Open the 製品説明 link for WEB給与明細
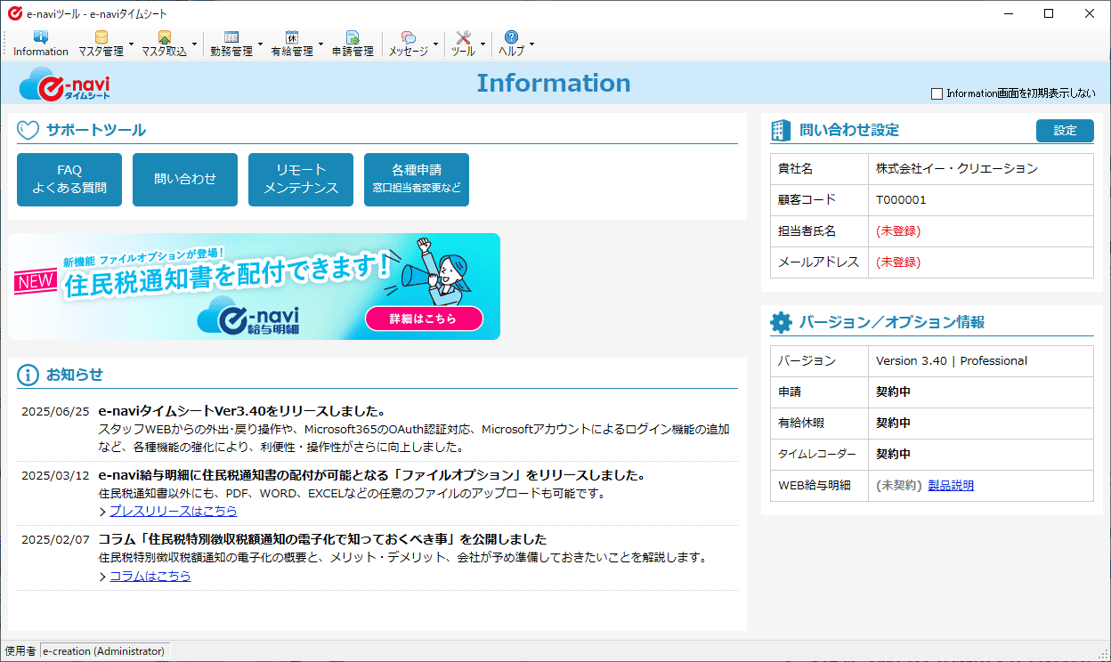1111x662 pixels. 951,486
